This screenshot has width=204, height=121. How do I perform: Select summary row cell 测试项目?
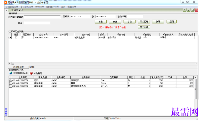(121, 38)
